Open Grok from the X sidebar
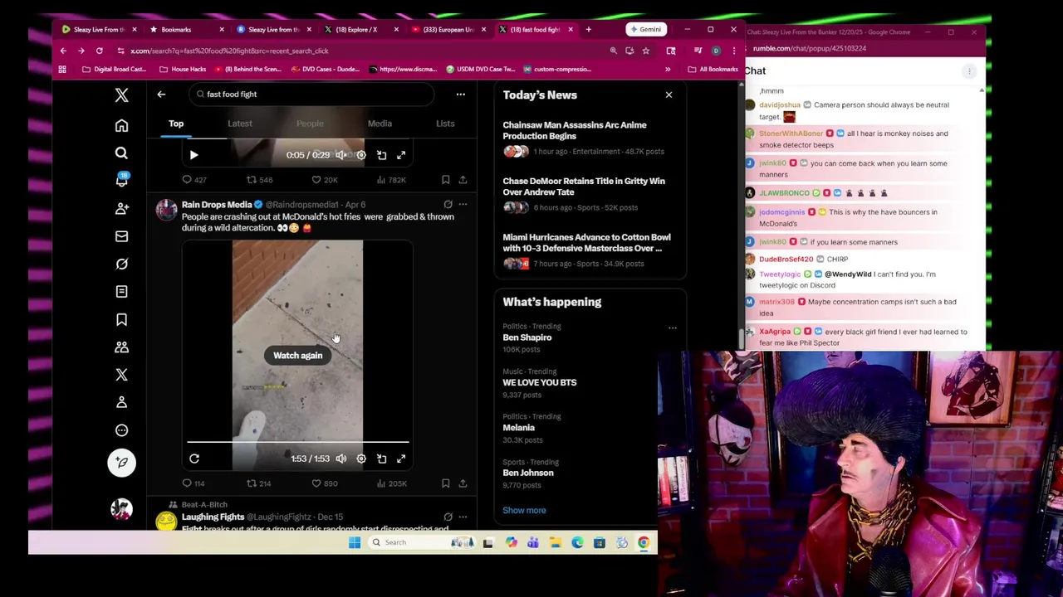Image resolution: width=1063 pixels, height=597 pixels. (121, 264)
